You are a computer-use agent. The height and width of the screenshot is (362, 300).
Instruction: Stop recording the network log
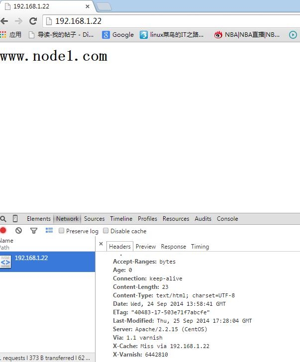3,230
